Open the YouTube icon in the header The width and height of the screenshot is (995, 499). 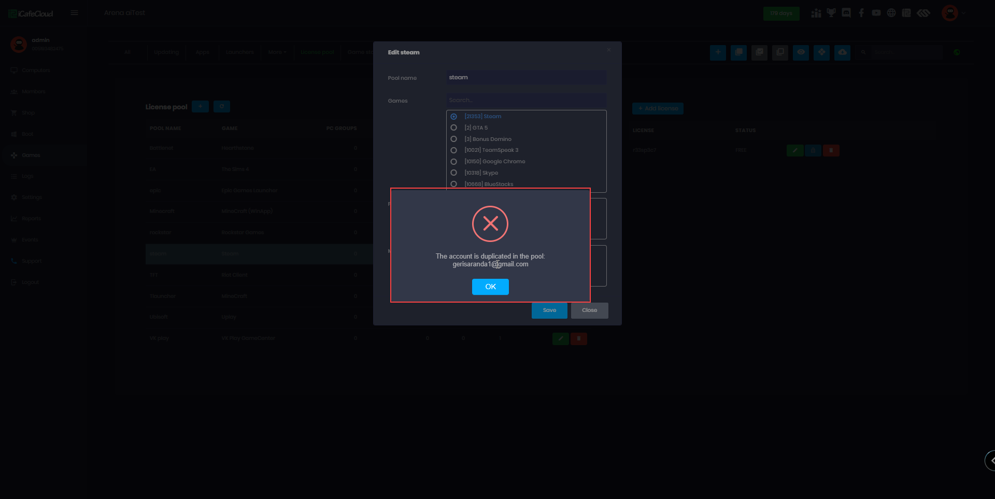[x=876, y=13]
